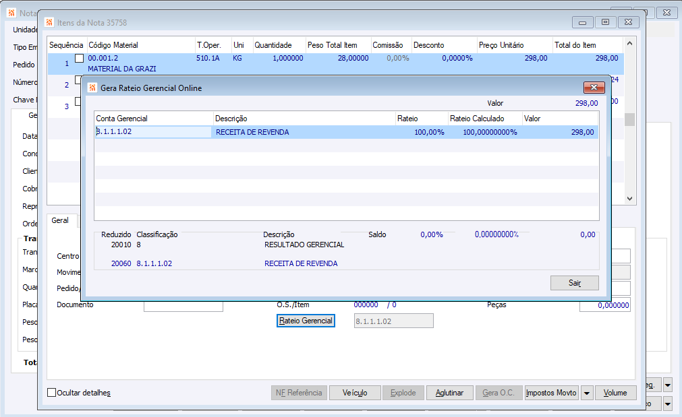Click the Gera Rateio Gerencial Online window icon
The width and height of the screenshot is (682, 417).
[x=92, y=88]
